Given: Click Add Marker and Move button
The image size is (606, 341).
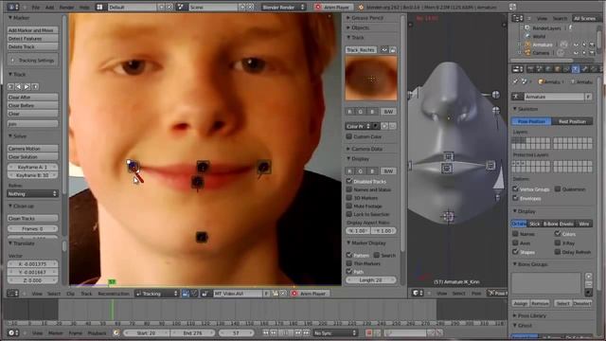Looking at the screenshot, I should pos(32,30).
